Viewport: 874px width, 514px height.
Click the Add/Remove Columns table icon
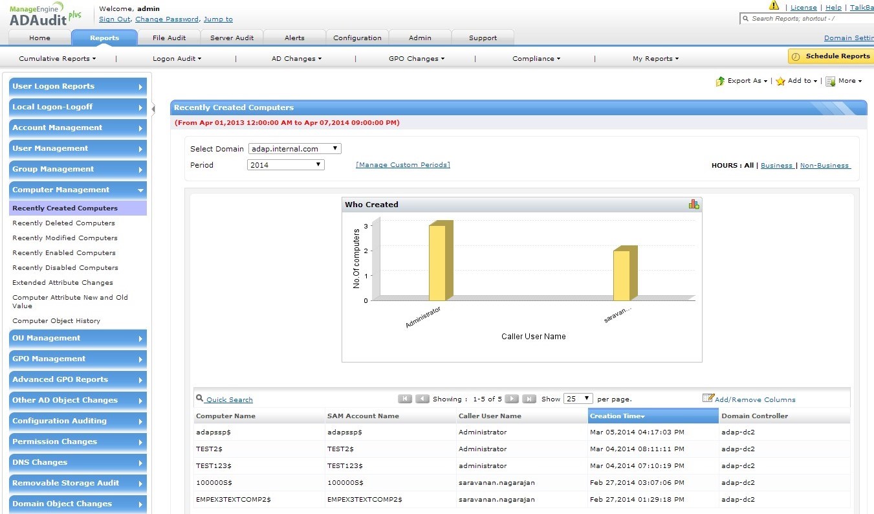pos(708,398)
